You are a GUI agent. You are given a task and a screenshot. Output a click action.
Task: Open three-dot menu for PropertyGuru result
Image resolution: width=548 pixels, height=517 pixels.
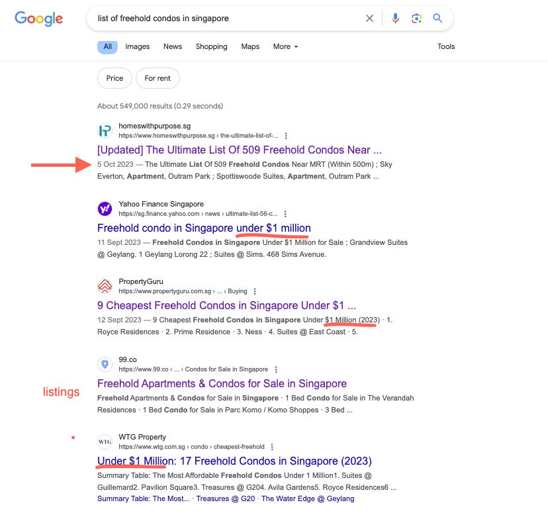click(255, 291)
